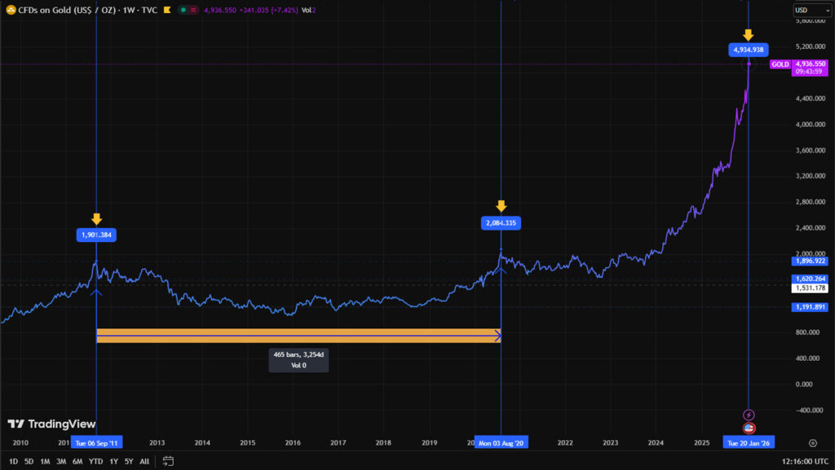835x470 pixels.
Task: Select the 1M time range
Action: [x=45, y=462]
